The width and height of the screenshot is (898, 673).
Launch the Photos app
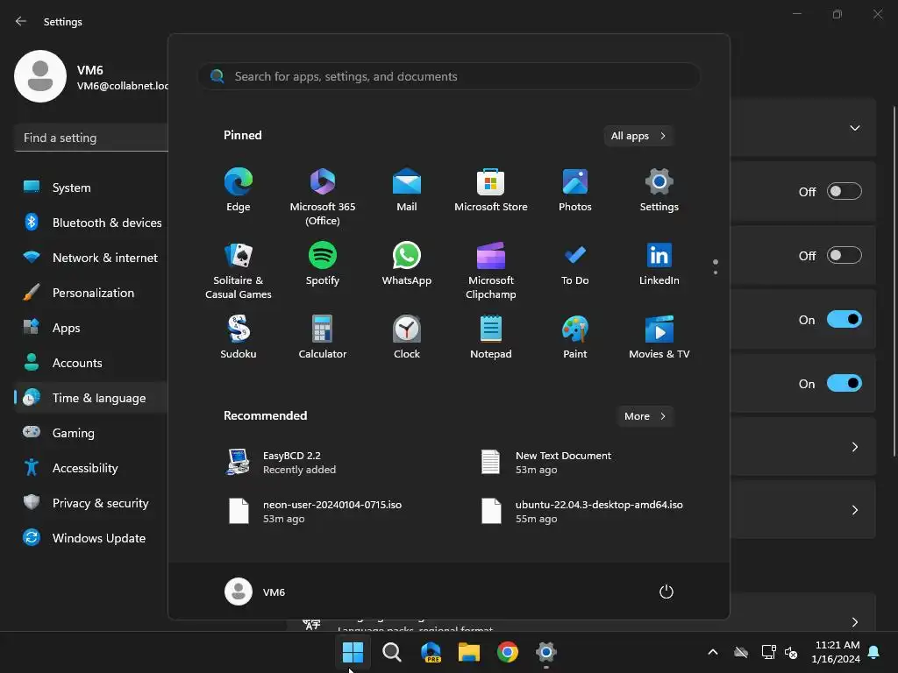pos(575,190)
